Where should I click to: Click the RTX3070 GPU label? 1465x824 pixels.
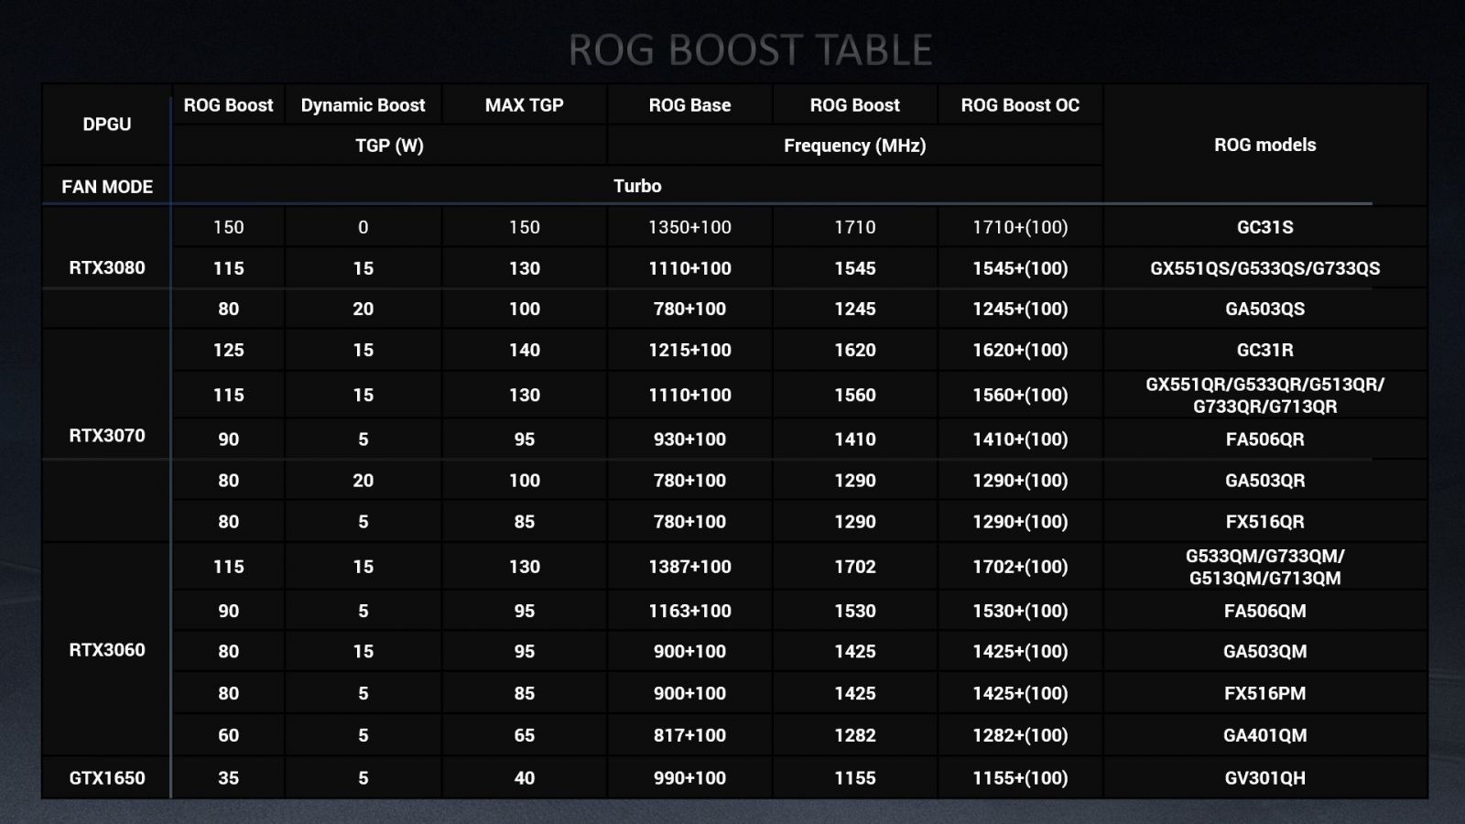pyautogui.click(x=107, y=436)
